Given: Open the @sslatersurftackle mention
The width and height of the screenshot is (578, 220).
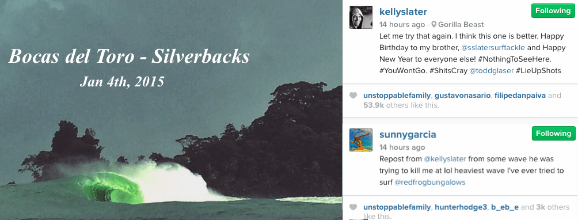Looking at the screenshot, I should [x=493, y=48].
